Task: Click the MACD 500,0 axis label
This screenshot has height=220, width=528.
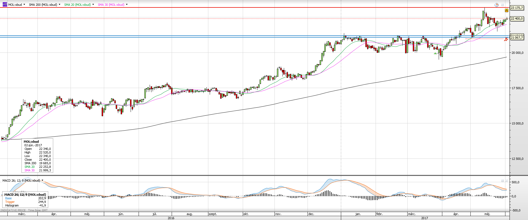Action: point(515,182)
